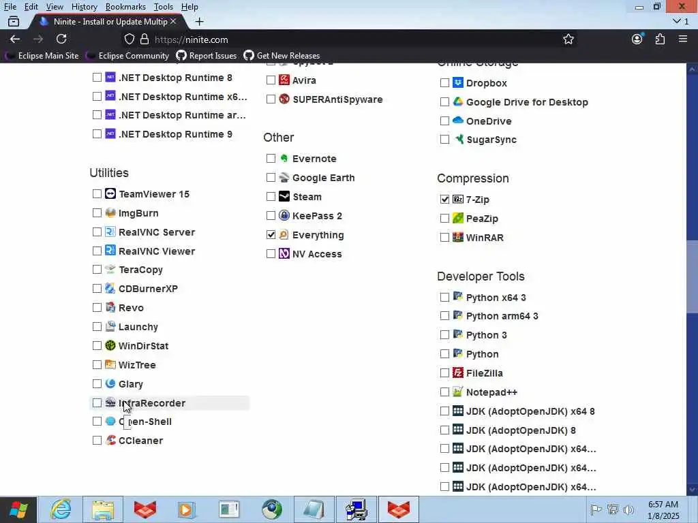Open the Get New Releases bookmark
The height and width of the screenshot is (523, 698).
(282, 56)
